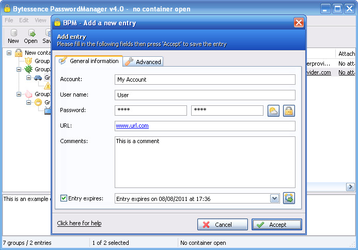Switch to the Advanced tab

point(143,61)
